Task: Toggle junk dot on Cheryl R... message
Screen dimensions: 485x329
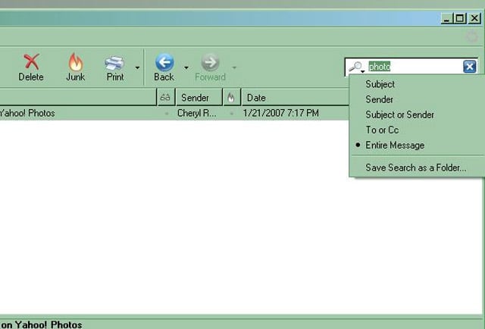Action: point(232,114)
